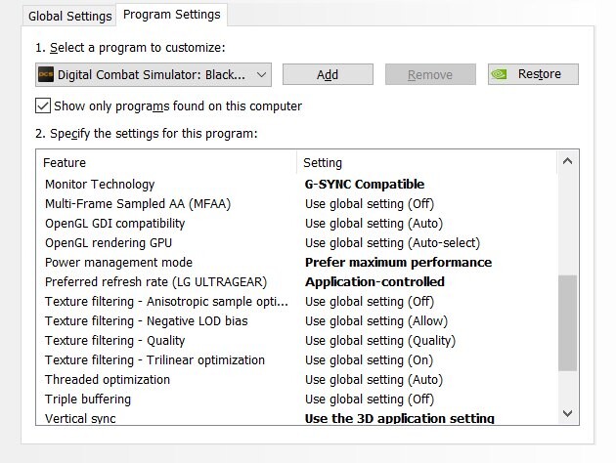
Task: Click the DCS program icon
Action: point(46,74)
